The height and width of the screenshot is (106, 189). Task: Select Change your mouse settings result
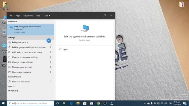point(30,57)
